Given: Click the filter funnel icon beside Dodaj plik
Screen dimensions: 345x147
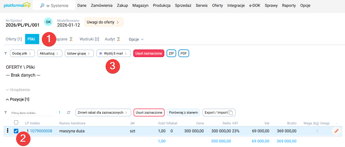Looking at the screenshot, I should [x=6, y=53].
